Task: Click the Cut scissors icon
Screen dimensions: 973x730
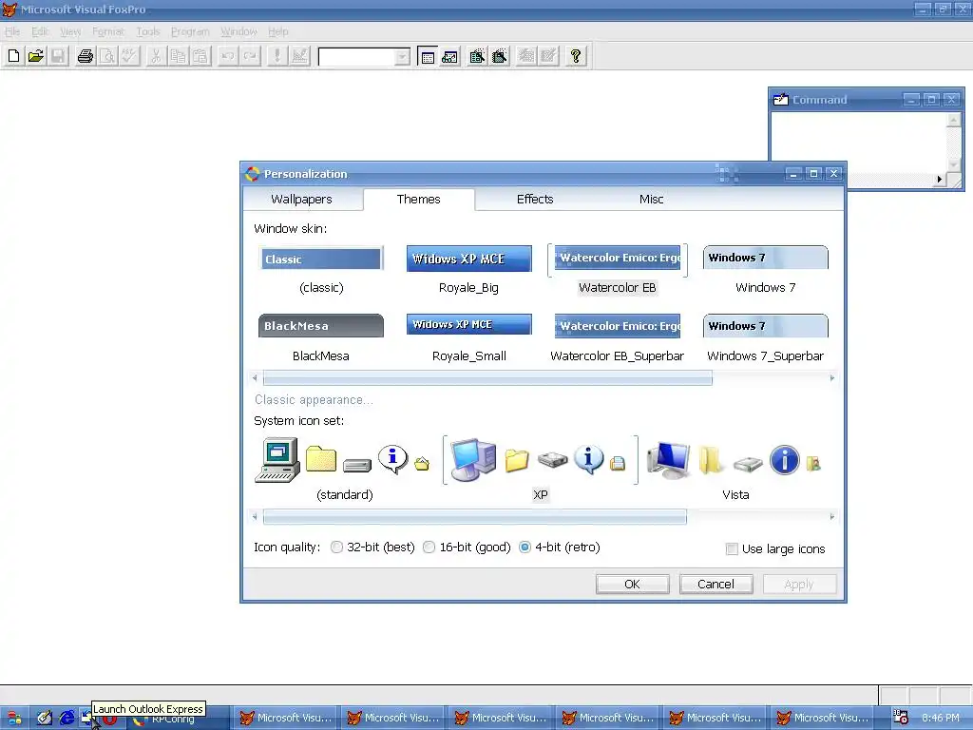Action: [156, 56]
